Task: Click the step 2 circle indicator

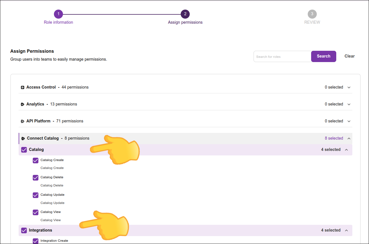Action: pos(185,14)
